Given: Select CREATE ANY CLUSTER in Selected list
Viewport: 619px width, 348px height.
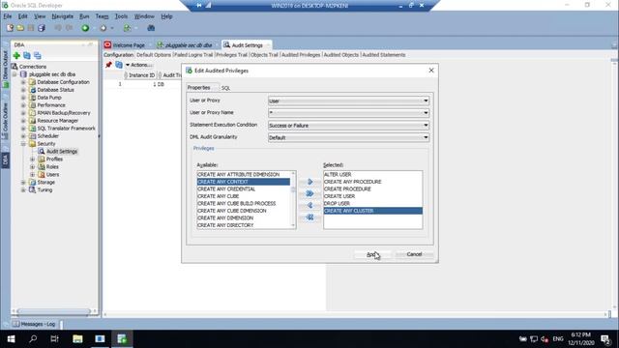Looking at the screenshot, I should (372, 211).
